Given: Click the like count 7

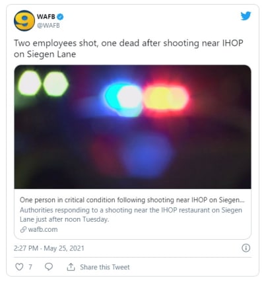Looking at the screenshot, I should pos(30,267).
